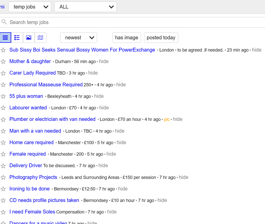Favorite the 'Labourer wanted' listing
265x224 pixels.
3,108
